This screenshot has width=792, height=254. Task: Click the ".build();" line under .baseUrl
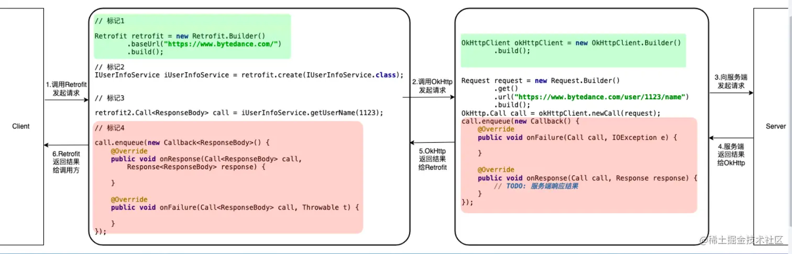coord(145,52)
